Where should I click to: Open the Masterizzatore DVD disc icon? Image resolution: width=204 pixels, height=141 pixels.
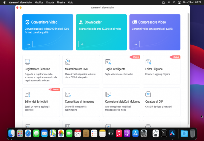[x=68, y=62]
